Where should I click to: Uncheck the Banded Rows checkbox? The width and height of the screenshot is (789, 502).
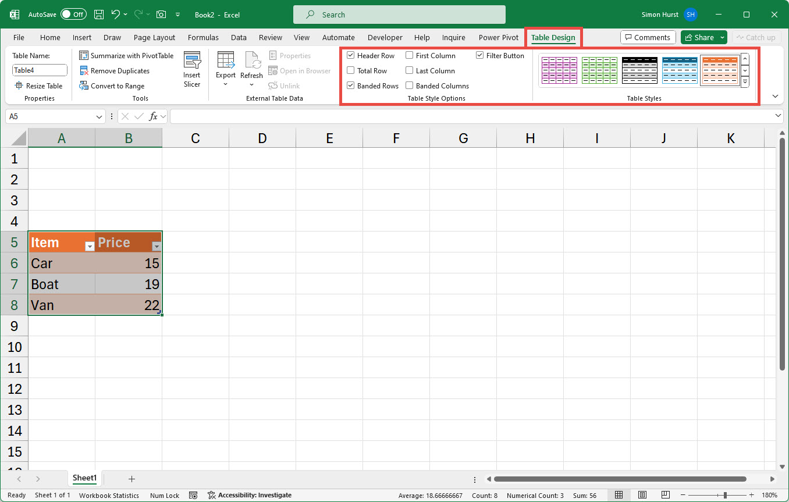[351, 86]
